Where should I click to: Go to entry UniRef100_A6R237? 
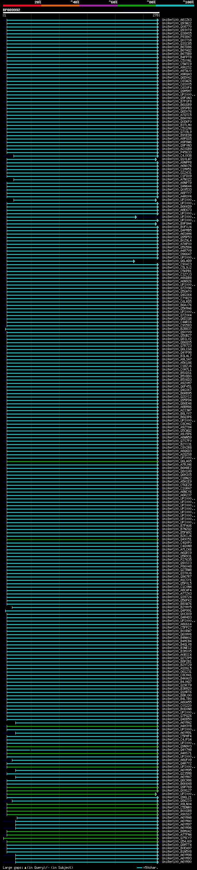[x=176, y=495]
